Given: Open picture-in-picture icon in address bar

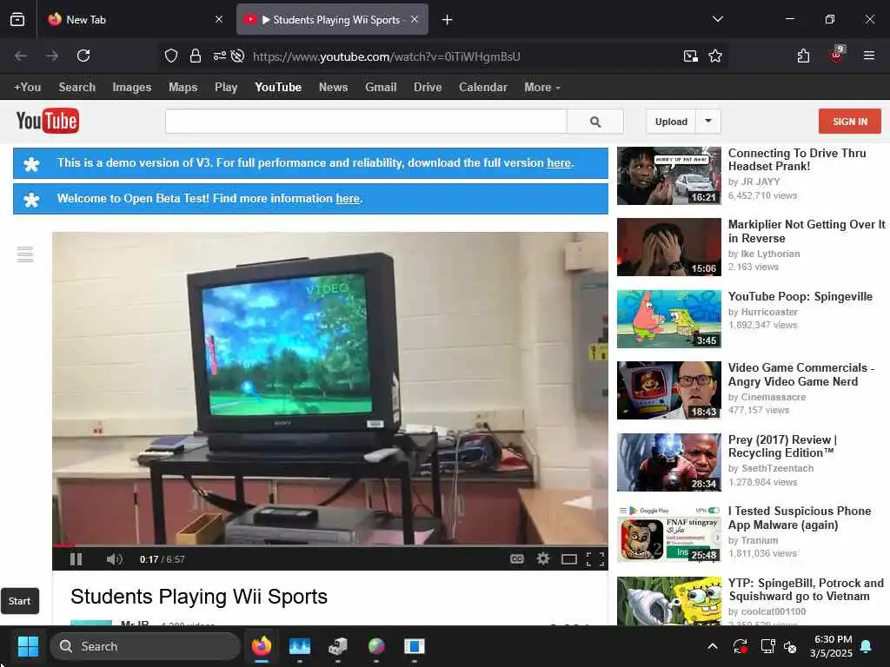Looking at the screenshot, I should tap(691, 56).
